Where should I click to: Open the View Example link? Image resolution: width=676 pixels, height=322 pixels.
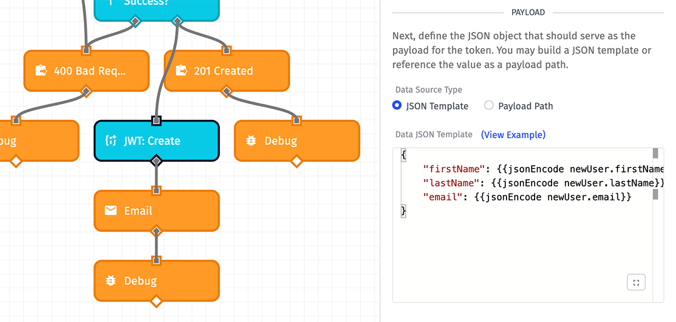pos(513,135)
